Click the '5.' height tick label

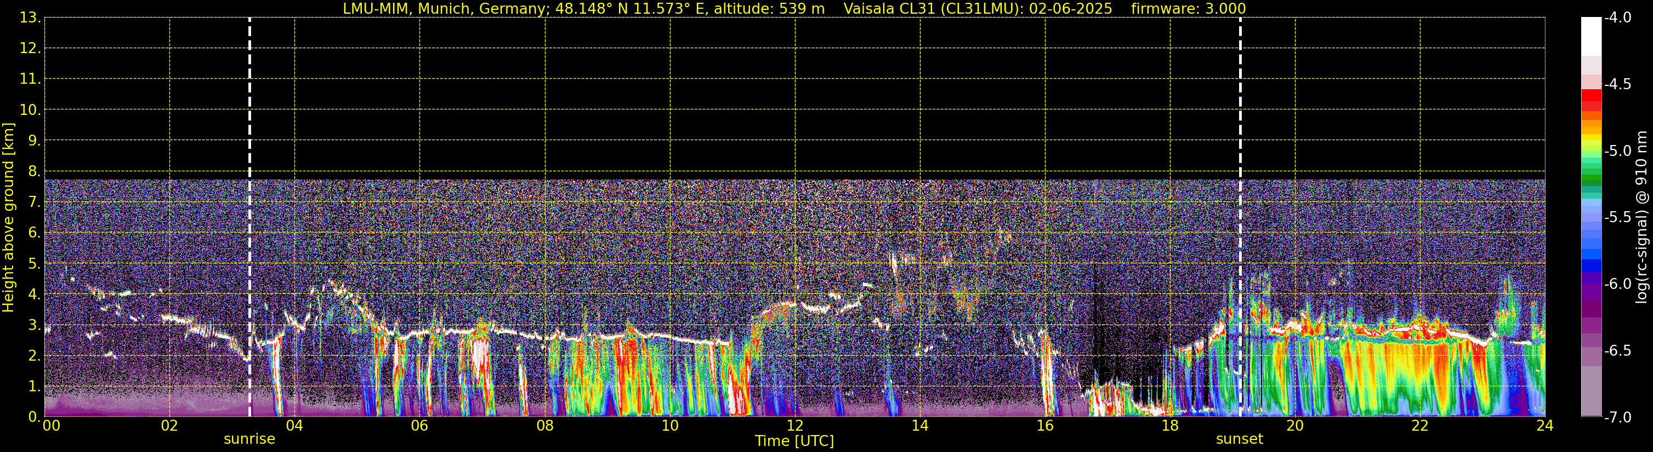click(34, 264)
